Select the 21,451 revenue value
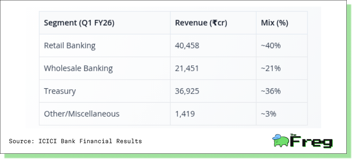Viewport: 352px width, 159px height. click(187, 69)
